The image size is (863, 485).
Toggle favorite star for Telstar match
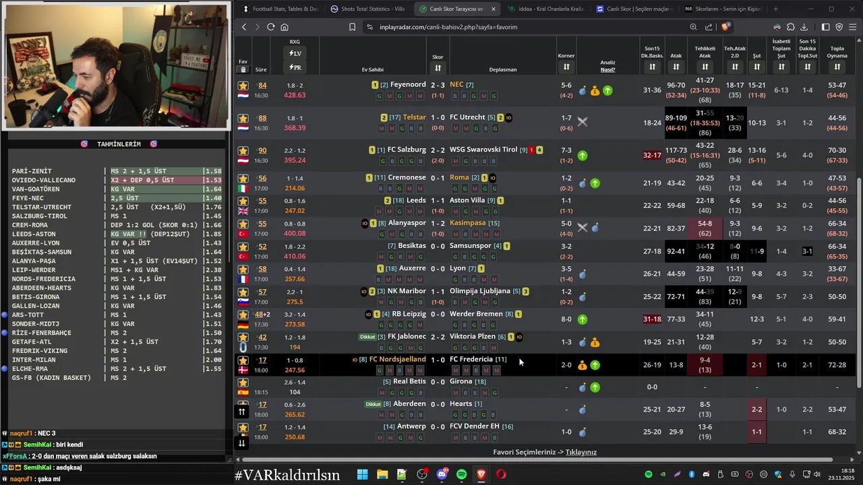coord(243,118)
